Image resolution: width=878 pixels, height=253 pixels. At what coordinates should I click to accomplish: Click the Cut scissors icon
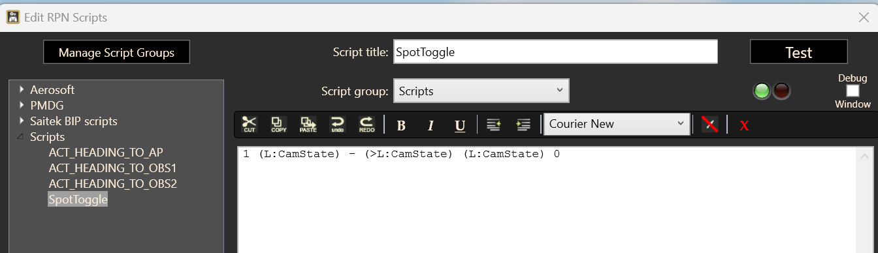[x=249, y=124]
